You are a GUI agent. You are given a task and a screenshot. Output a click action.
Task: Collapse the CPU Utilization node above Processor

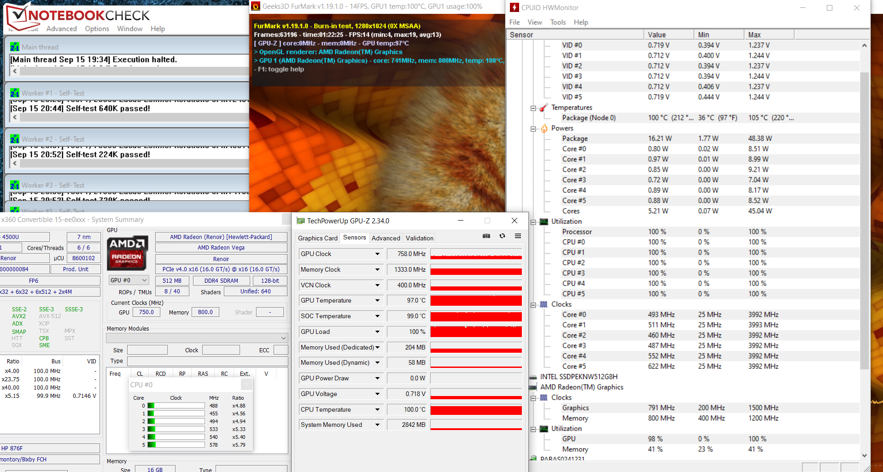533,222
